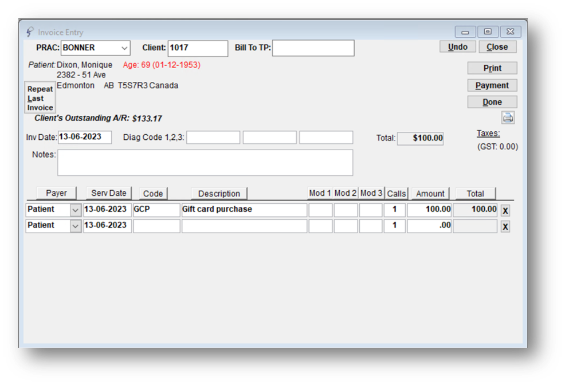The width and height of the screenshot is (565, 385).
Task: Click the empty Code field on second line
Action: 156,226
